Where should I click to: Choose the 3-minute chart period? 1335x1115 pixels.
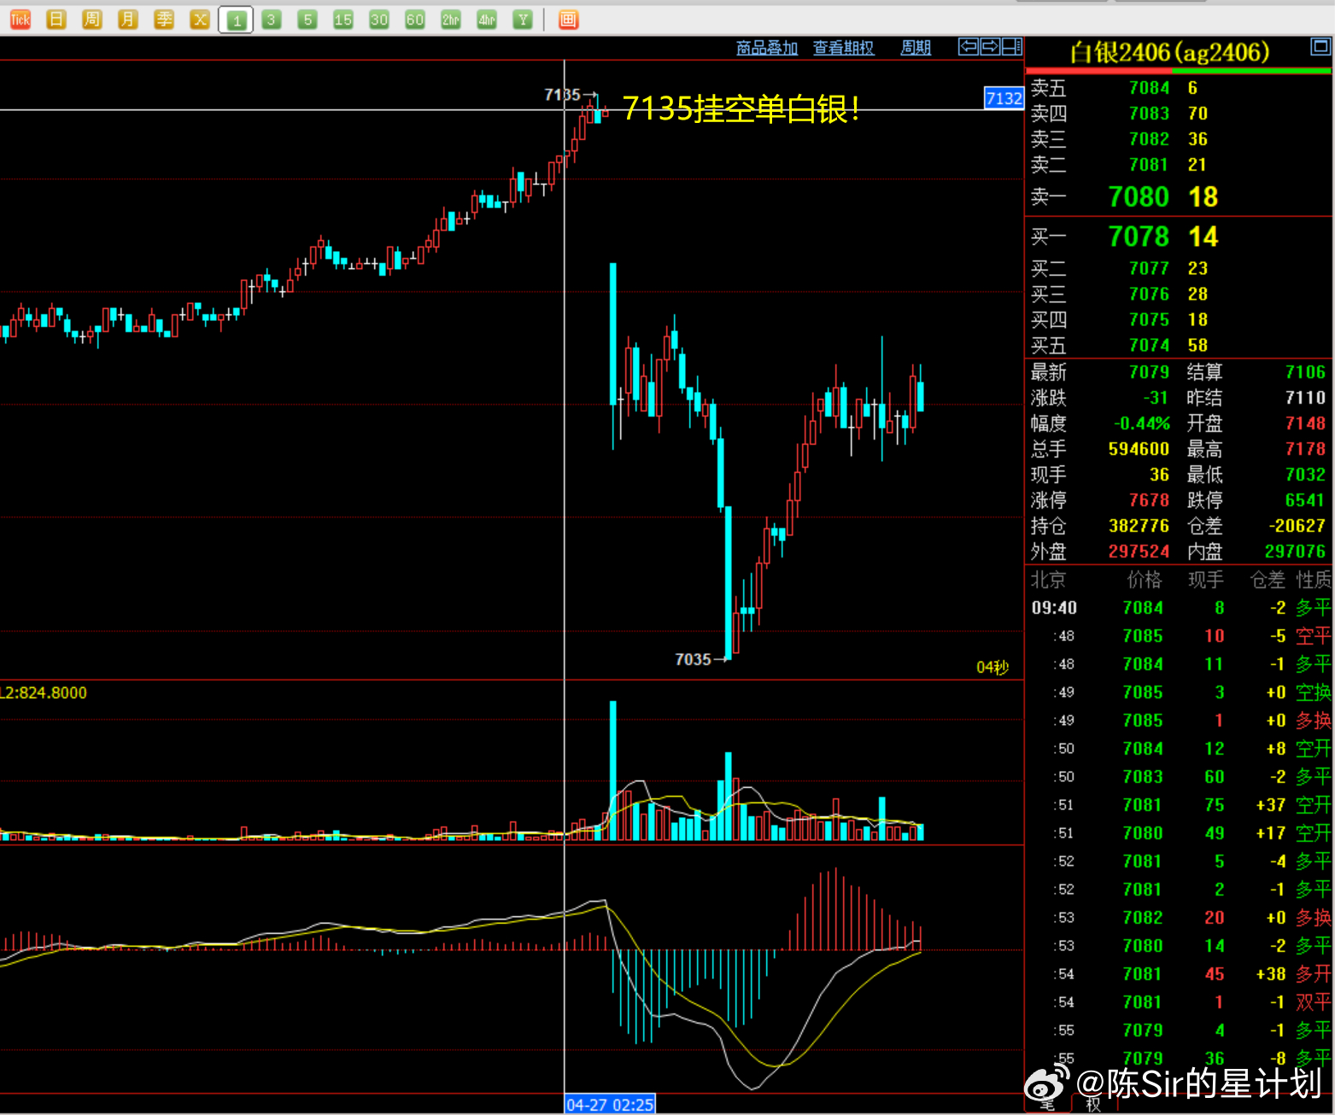click(x=272, y=20)
